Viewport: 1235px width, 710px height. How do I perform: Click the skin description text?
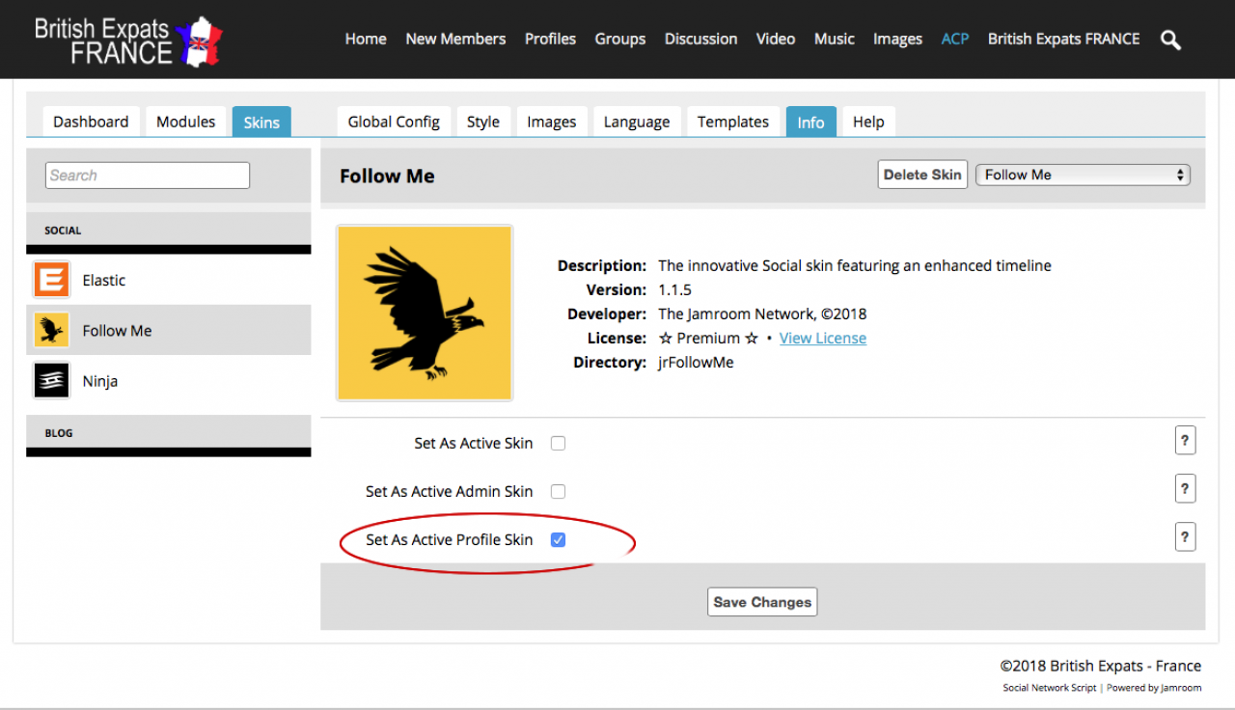pyautogui.click(x=855, y=265)
